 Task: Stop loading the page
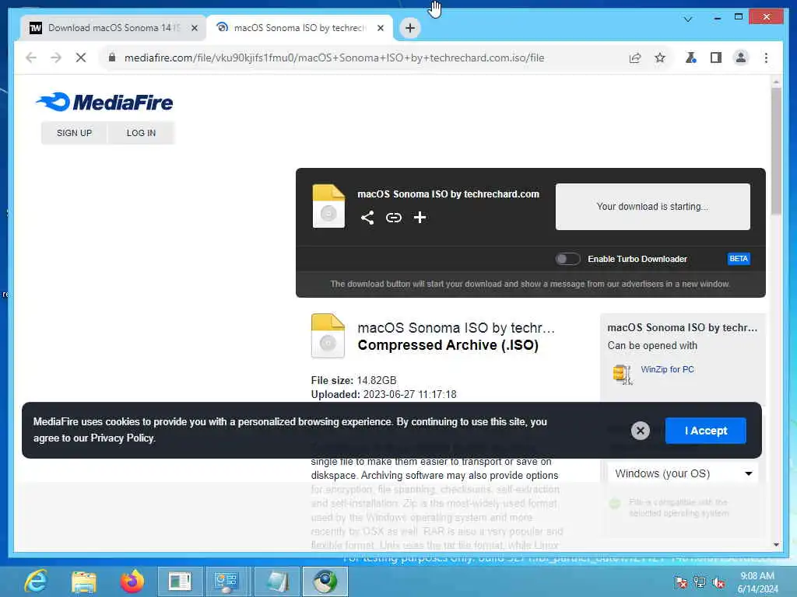pyautogui.click(x=81, y=58)
